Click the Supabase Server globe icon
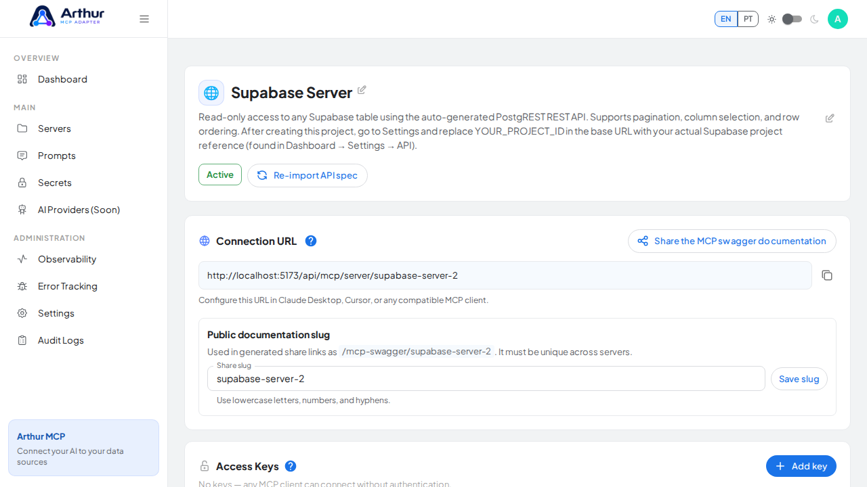The height and width of the screenshot is (487, 867). pyautogui.click(x=211, y=93)
